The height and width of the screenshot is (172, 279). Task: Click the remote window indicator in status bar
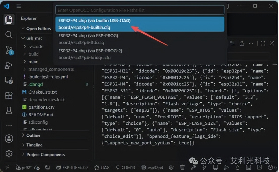(7, 167)
